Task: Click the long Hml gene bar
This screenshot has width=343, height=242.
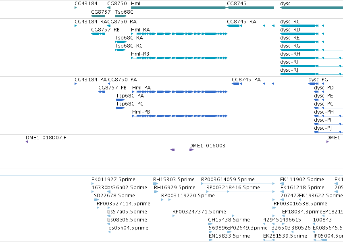Action: coord(179,8)
